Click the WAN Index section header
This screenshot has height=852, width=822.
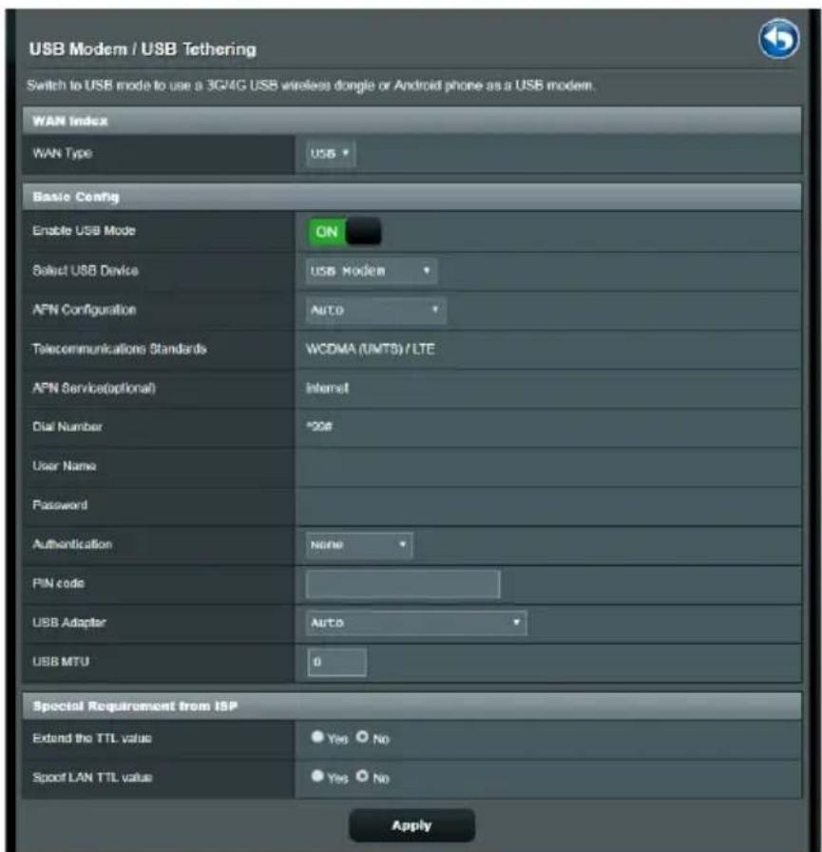(x=411, y=121)
